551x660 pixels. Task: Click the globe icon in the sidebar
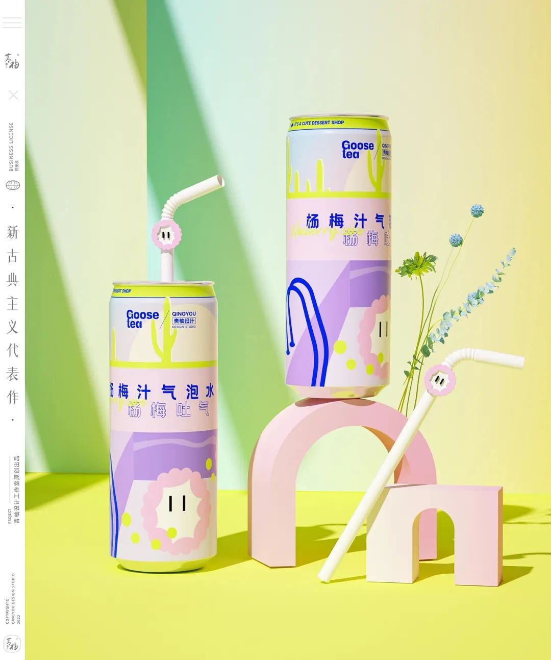click(x=13, y=185)
